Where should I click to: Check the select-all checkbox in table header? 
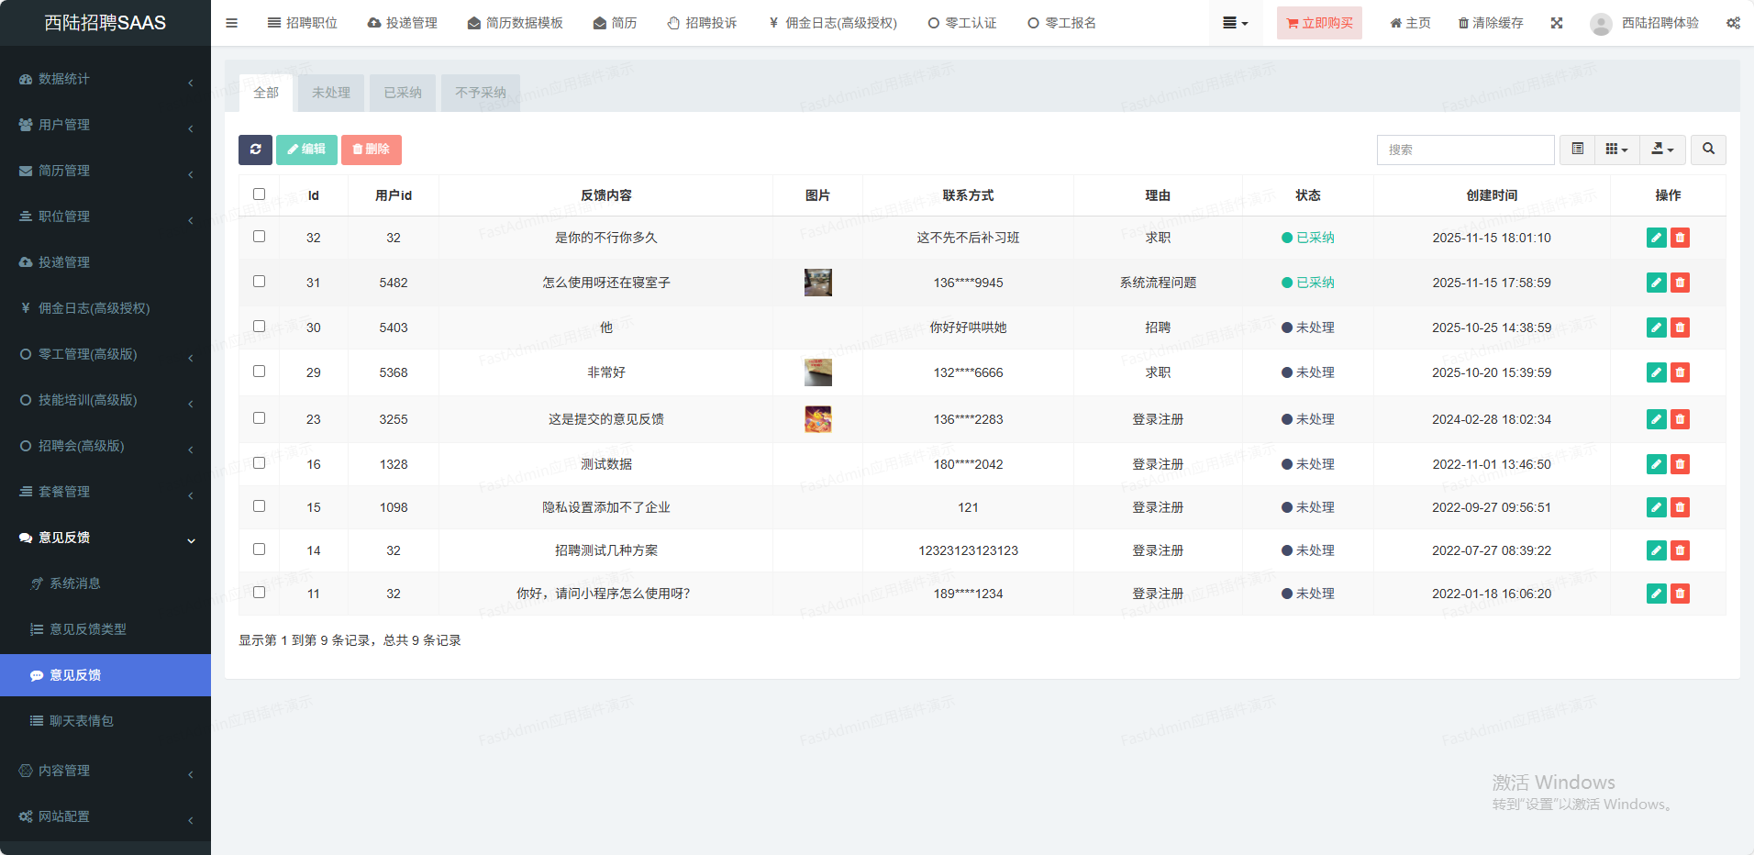point(260,194)
